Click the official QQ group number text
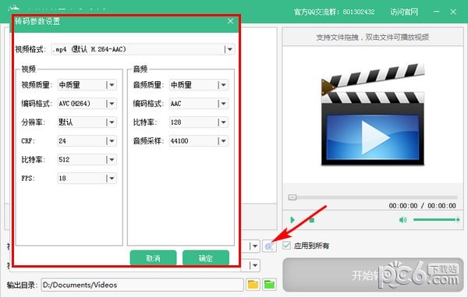 (x=334, y=12)
